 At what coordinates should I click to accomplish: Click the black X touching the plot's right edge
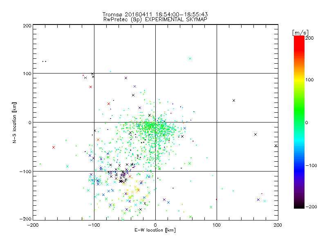tap(276, 145)
